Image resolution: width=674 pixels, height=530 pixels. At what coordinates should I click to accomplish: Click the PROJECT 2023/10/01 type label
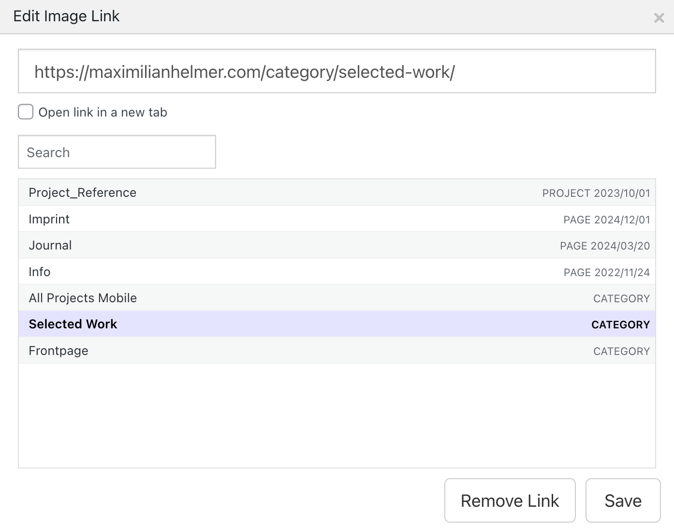[596, 193]
